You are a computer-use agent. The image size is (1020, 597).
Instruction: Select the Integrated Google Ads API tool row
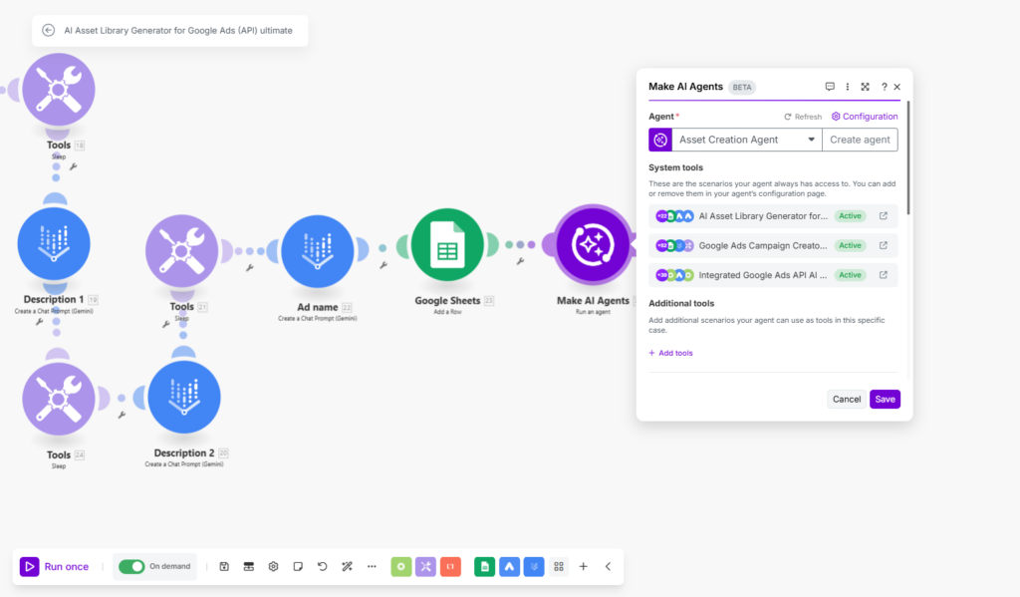(x=773, y=275)
